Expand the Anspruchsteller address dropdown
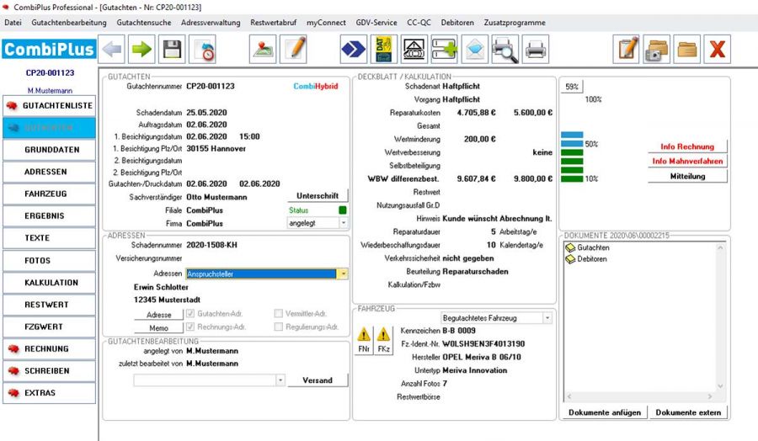The width and height of the screenshot is (758, 441). click(x=343, y=274)
